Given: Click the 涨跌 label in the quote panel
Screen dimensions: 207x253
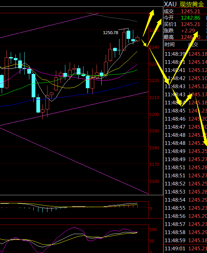Looking at the screenshot, I should (169, 30).
